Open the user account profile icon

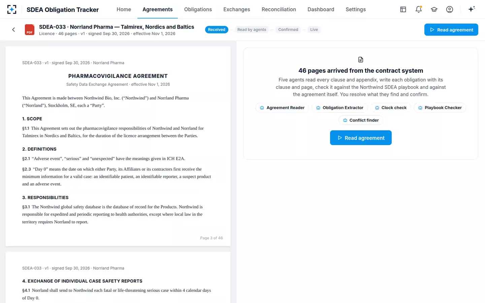coord(450,9)
